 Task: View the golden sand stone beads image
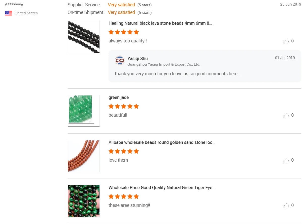(84, 156)
